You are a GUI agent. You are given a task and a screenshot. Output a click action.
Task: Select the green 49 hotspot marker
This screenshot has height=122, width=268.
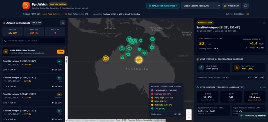(122, 58)
